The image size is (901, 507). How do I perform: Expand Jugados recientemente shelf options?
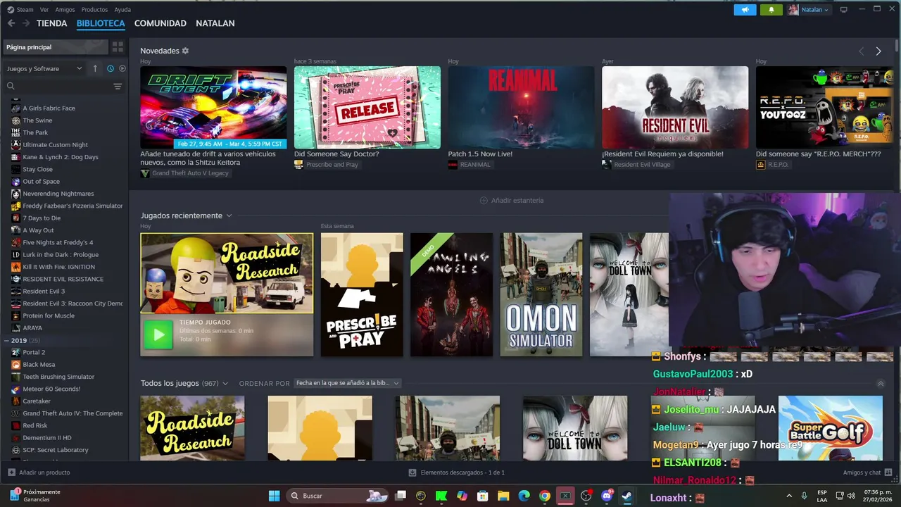point(229,215)
